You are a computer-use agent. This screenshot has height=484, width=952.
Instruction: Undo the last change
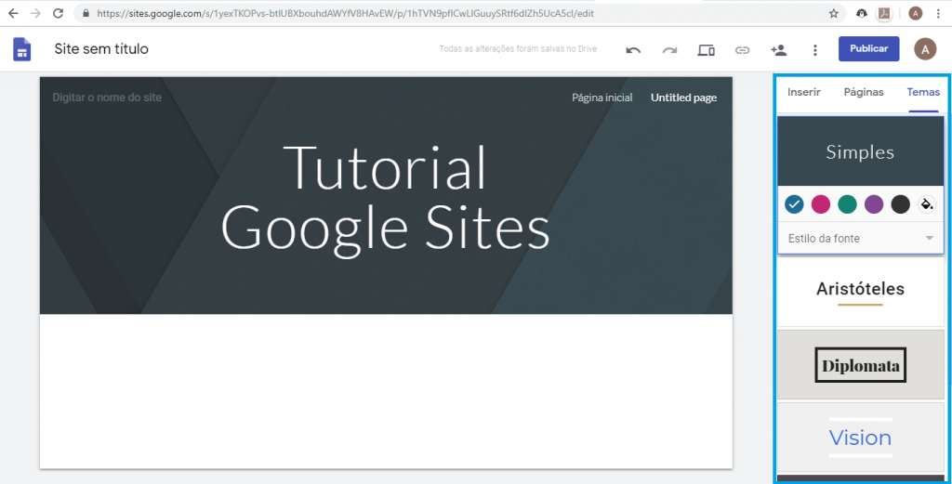[633, 50]
